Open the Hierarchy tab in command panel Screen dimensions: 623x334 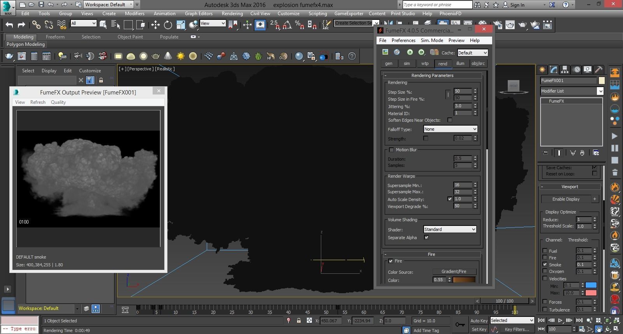[x=565, y=70]
